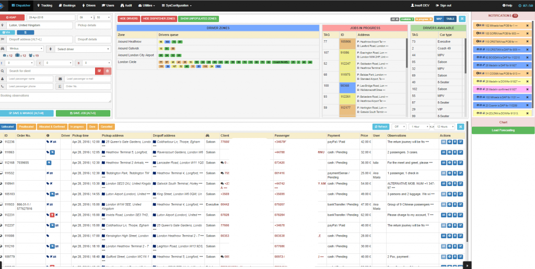This screenshot has height=269, width=535.
Task: Click the map pin action for job 112168
Action: click(455, 162)
